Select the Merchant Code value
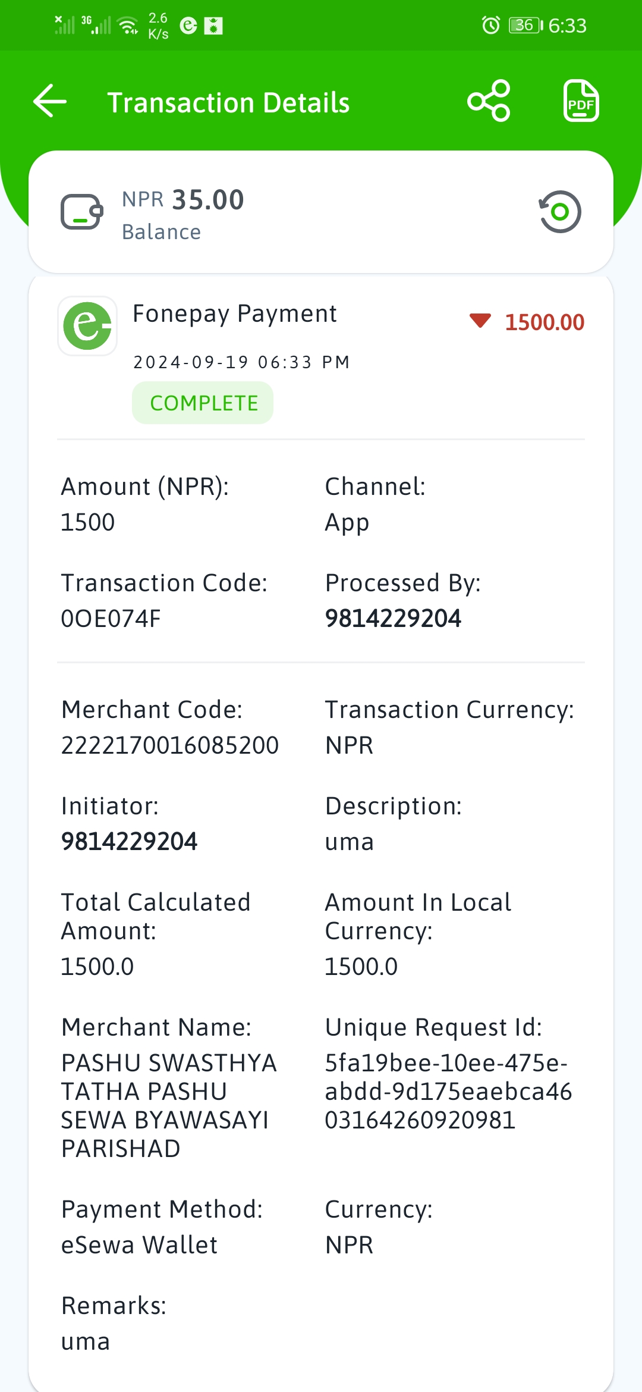 (x=170, y=745)
